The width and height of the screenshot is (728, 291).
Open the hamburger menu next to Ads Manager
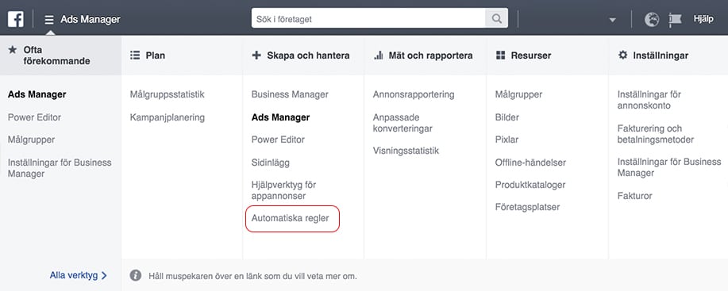49,20
